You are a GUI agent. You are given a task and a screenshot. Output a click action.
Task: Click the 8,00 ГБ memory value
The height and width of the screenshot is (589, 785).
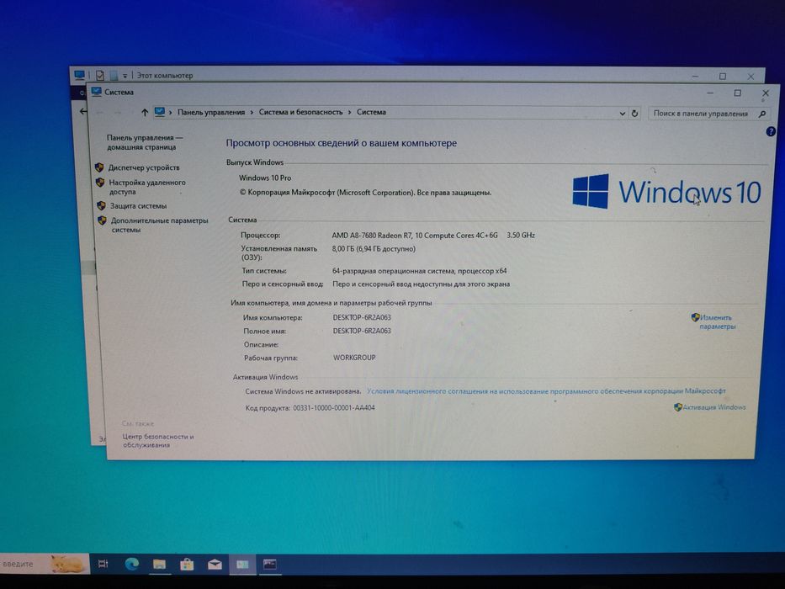pyautogui.click(x=374, y=248)
